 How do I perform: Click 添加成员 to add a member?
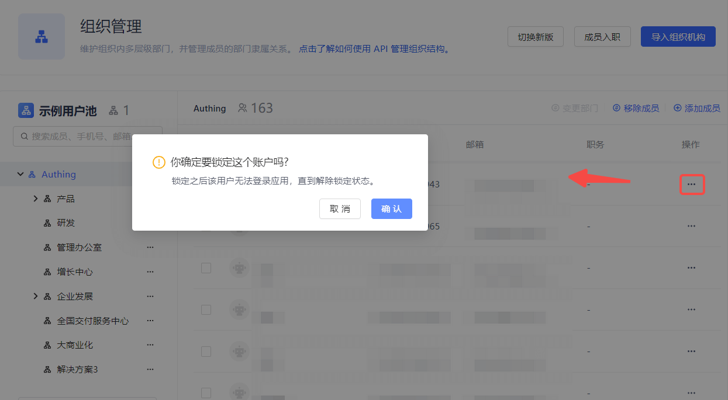tap(697, 108)
